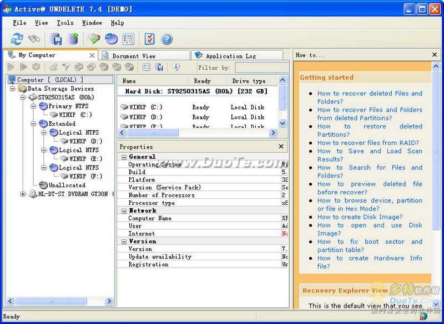This screenshot has height=324, width=444.
Task: Open the Window menu
Action: pyautogui.click(x=92, y=23)
